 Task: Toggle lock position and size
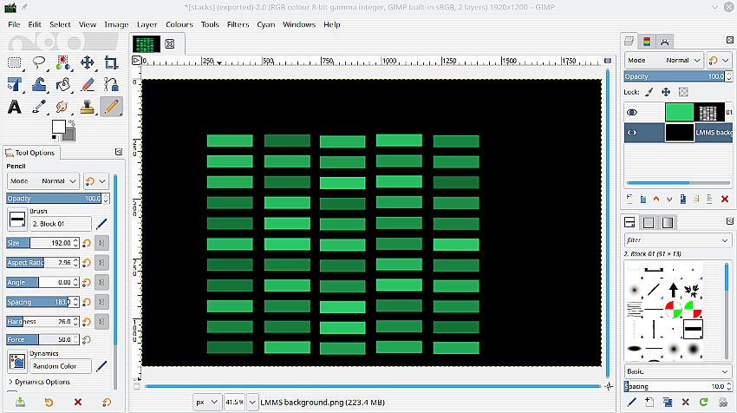click(x=666, y=92)
